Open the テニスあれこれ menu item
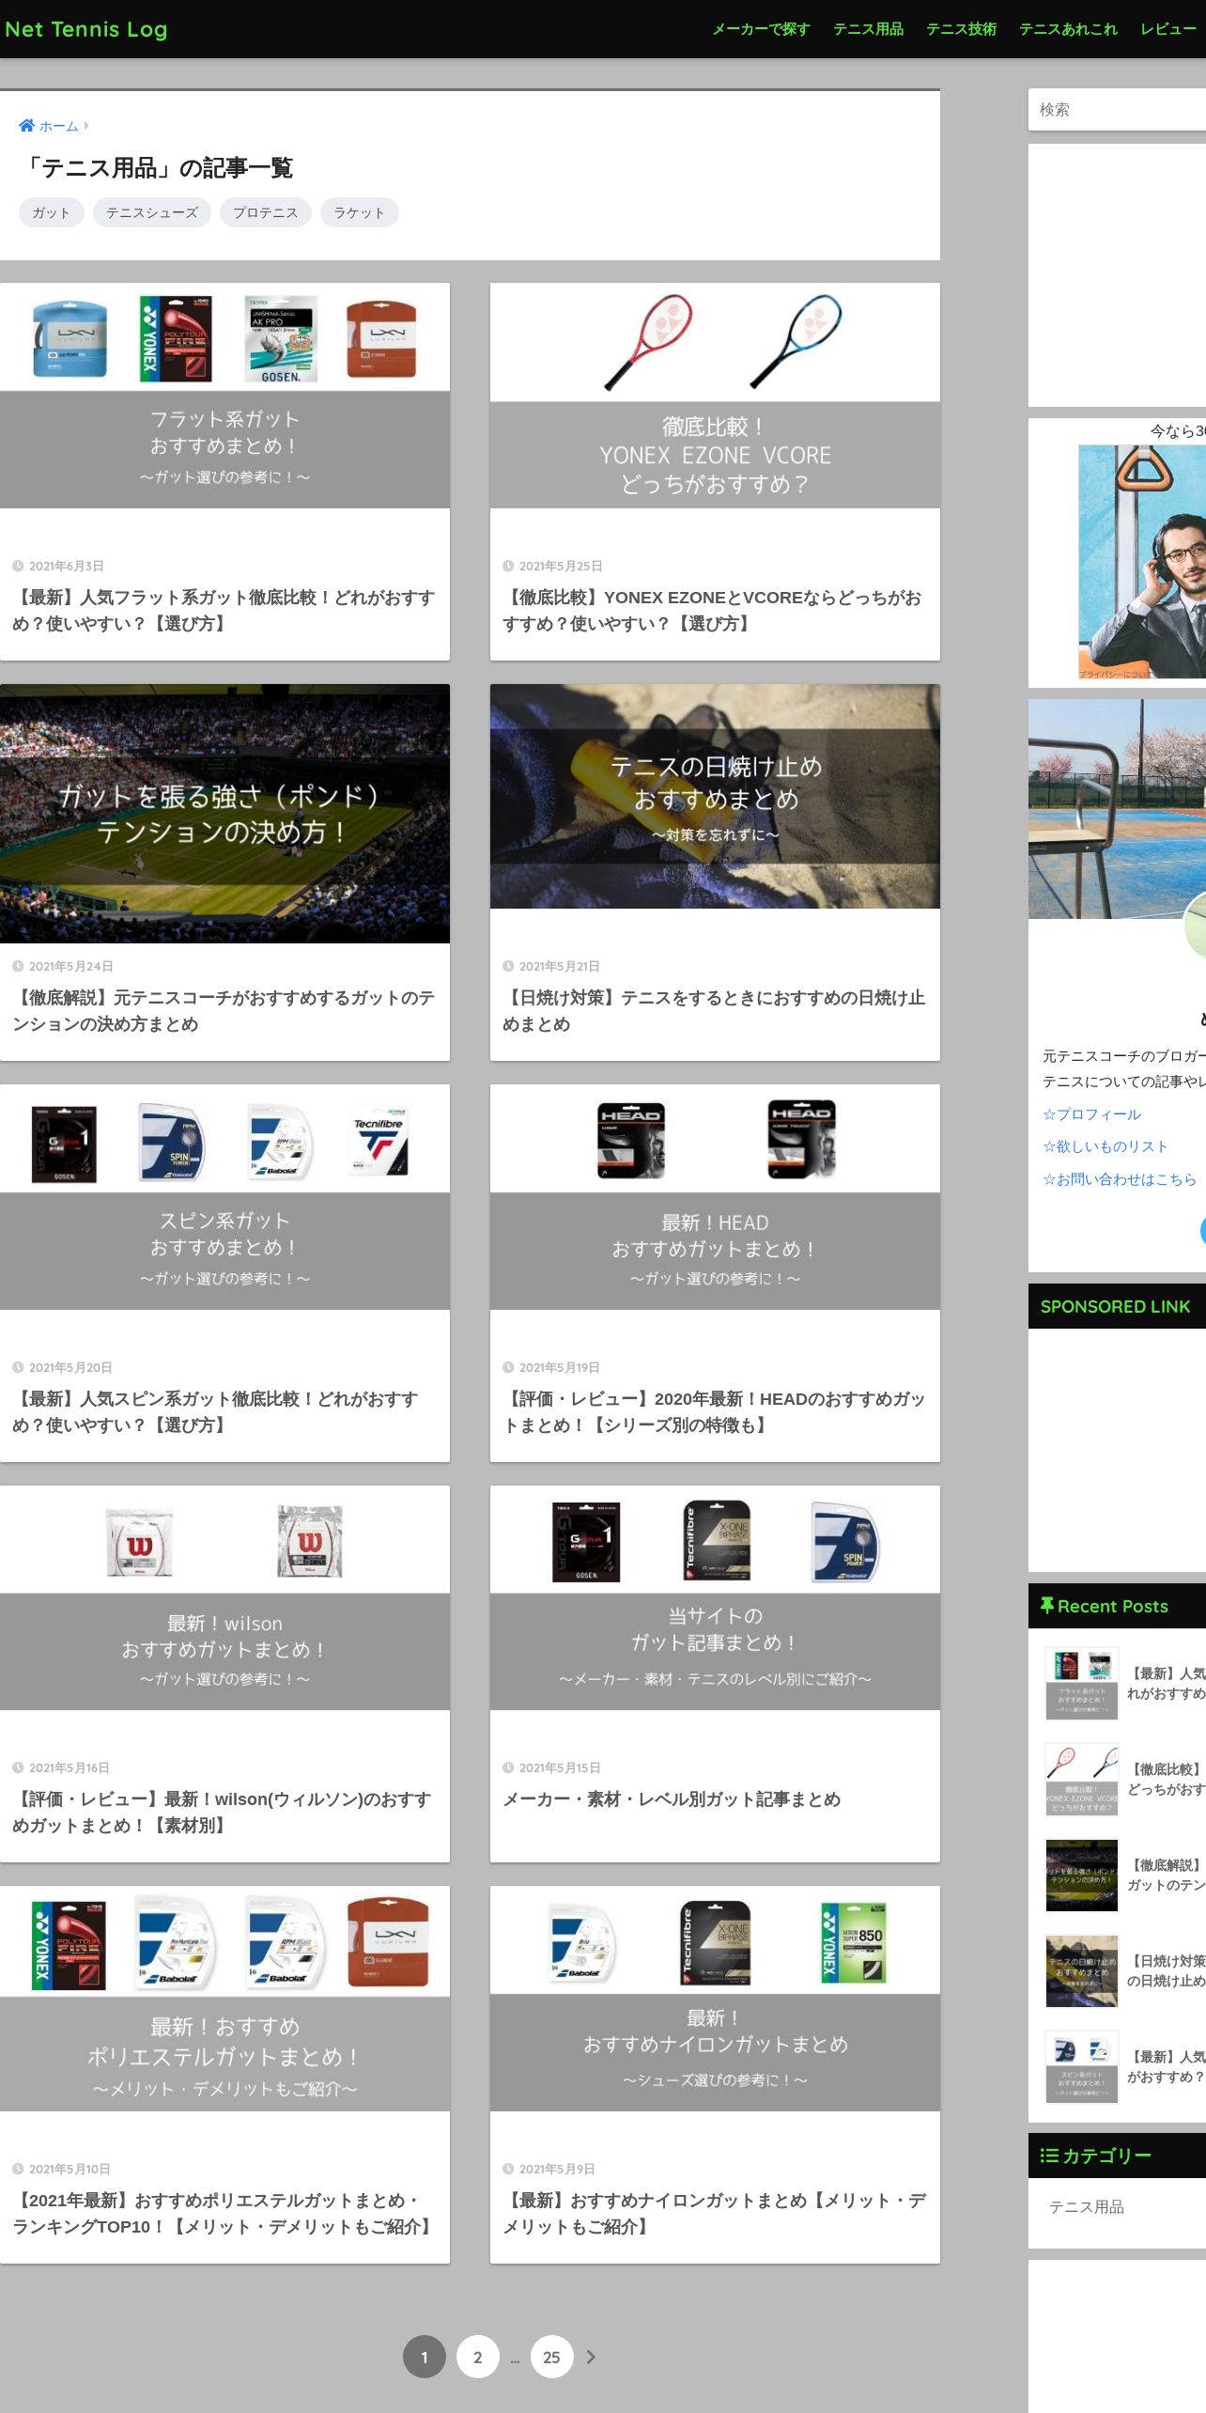This screenshot has height=2413, width=1206. coord(1068,29)
